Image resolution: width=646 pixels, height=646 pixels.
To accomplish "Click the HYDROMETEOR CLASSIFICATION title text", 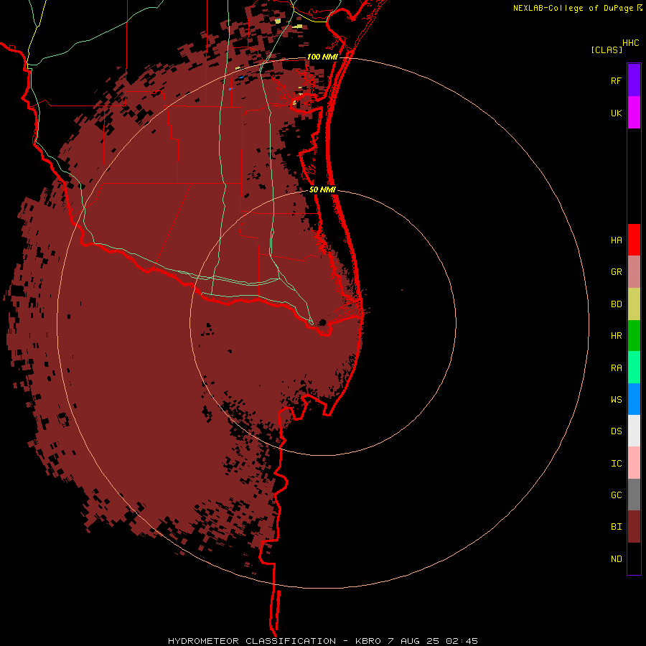I will point(252,641).
